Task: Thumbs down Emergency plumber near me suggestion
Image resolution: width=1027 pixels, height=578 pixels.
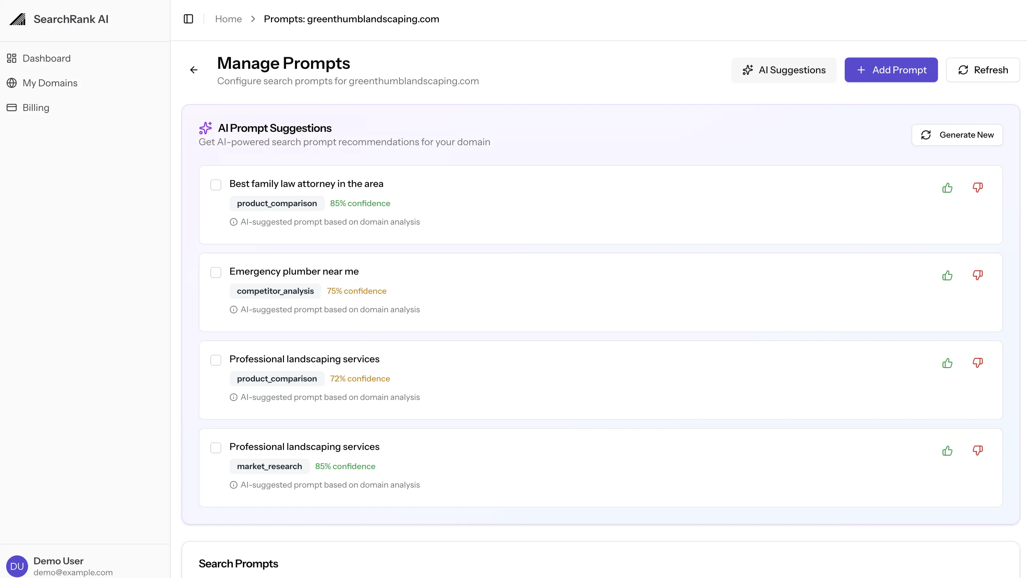Action: click(978, 275)
